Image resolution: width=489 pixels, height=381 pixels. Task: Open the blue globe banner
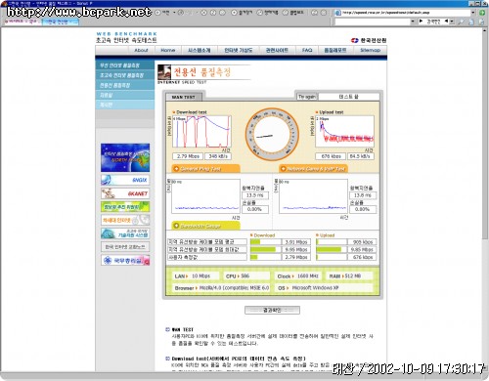click(x=125, y=157)
